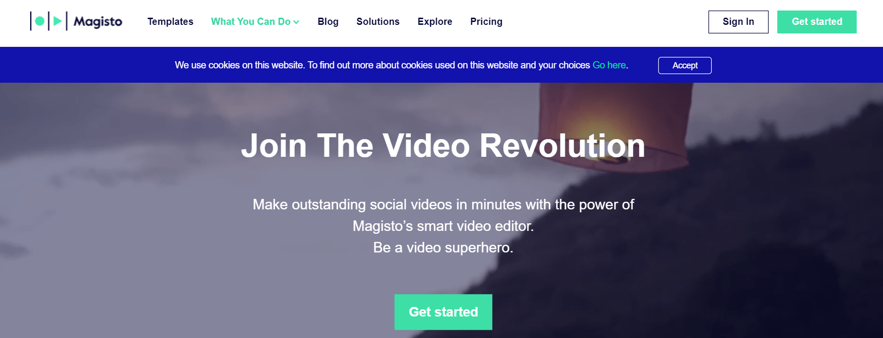The image size is (883, 338).
Task: Click the large hero Get started button
Action: coord(443,312)
